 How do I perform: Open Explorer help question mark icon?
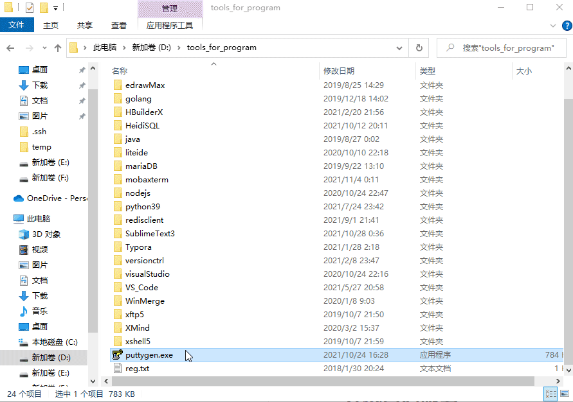(x=567, y=26)
